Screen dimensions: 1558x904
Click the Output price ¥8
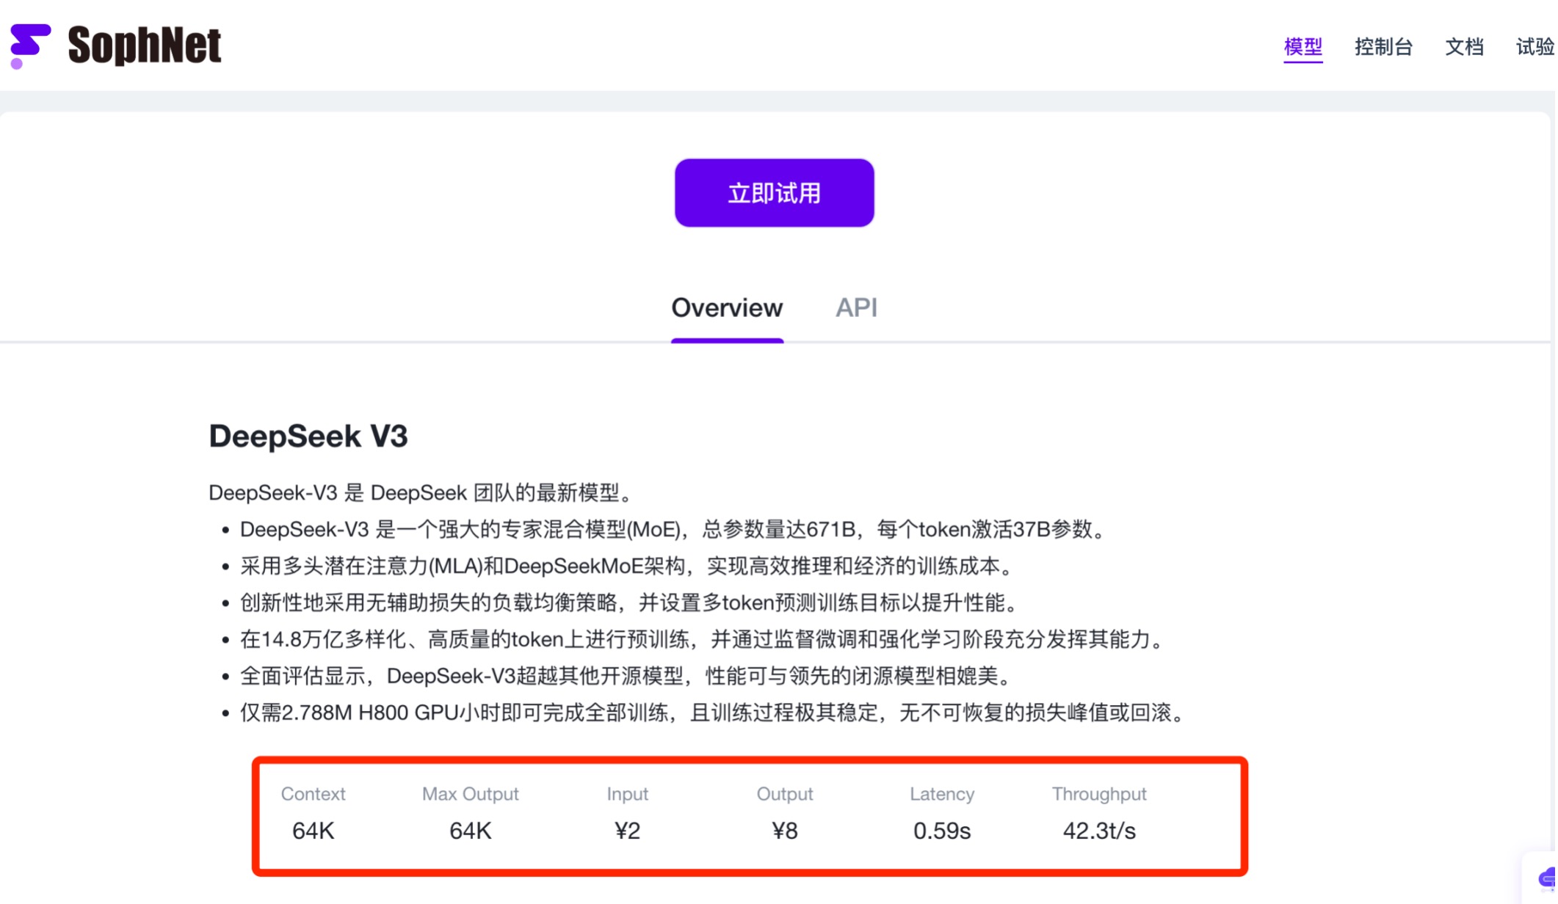(x=784, y=831)
